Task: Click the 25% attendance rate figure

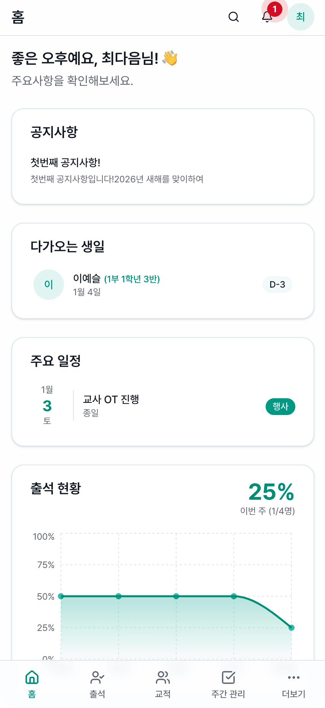Action: [x=271, y=492]
